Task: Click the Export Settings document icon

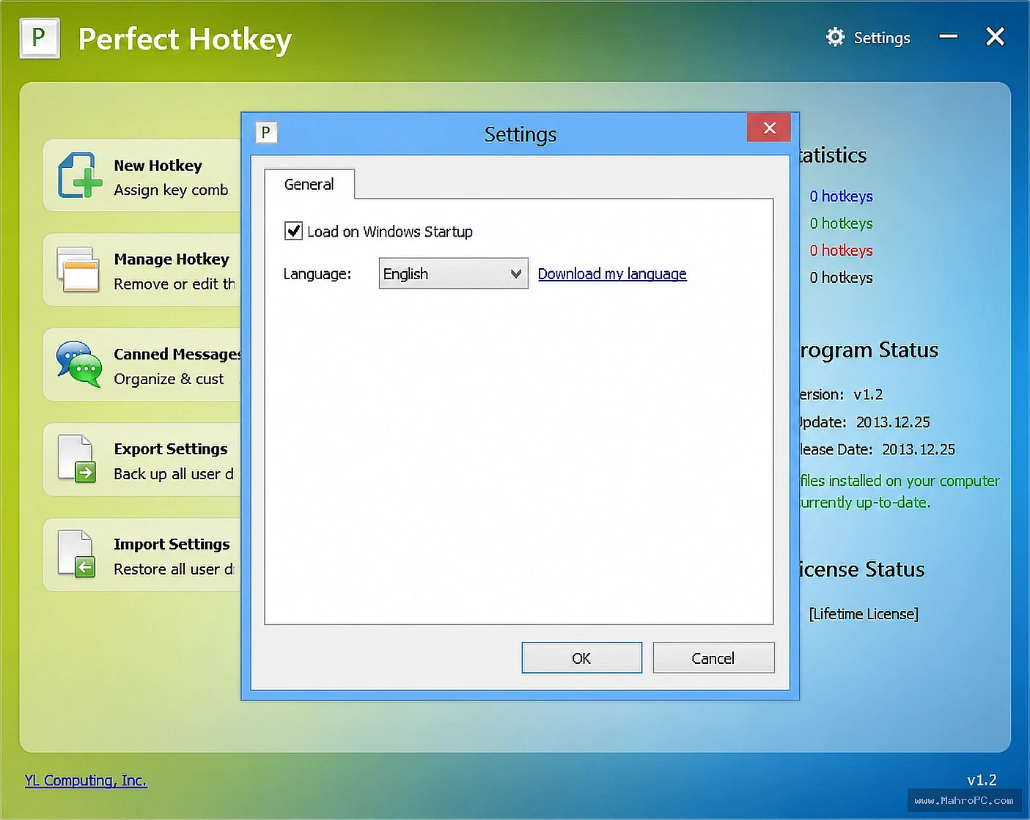Action: (77, 459)
